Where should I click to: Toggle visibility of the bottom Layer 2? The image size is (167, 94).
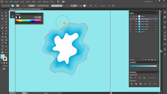pos(131,32)
